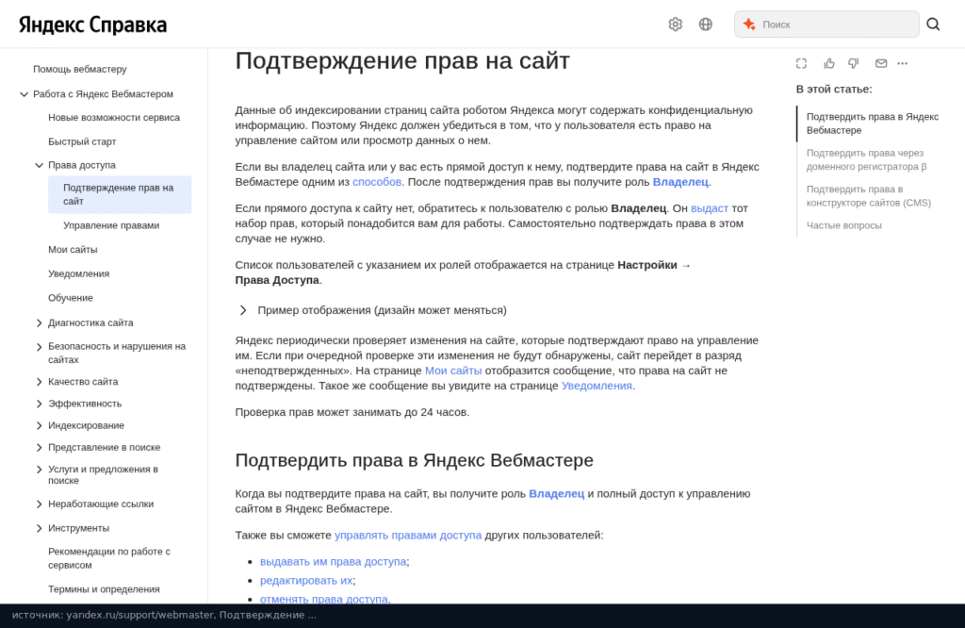Follow the Уведомления link in article text

[597, 386]
